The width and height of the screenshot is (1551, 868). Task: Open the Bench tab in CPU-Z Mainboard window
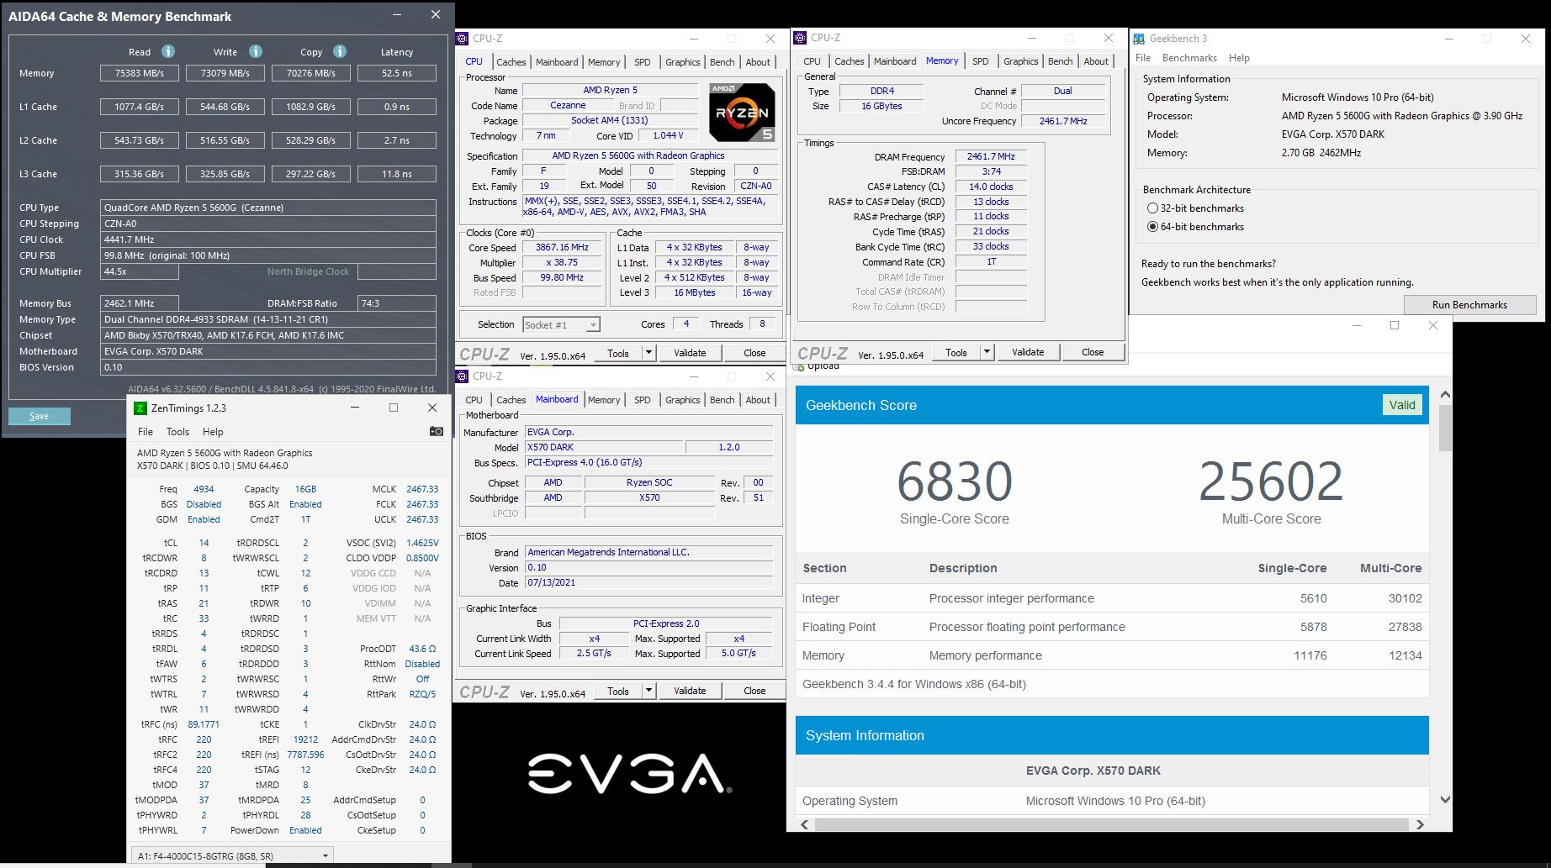pos(722,400)
